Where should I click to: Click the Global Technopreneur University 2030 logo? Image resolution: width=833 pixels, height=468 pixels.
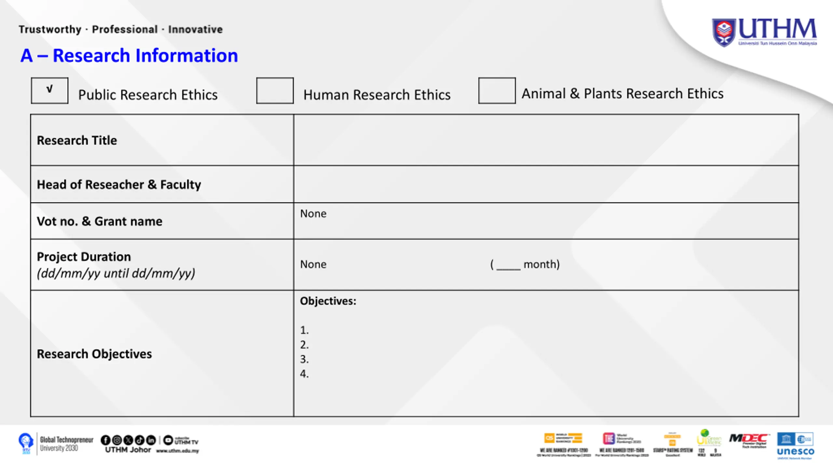(x=56, y=444)
